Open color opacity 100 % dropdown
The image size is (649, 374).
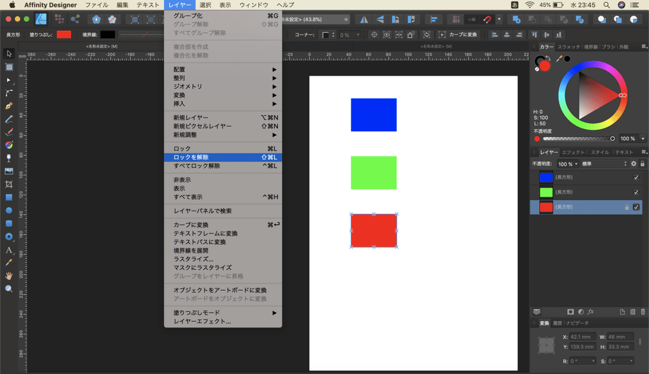(643, 138)
